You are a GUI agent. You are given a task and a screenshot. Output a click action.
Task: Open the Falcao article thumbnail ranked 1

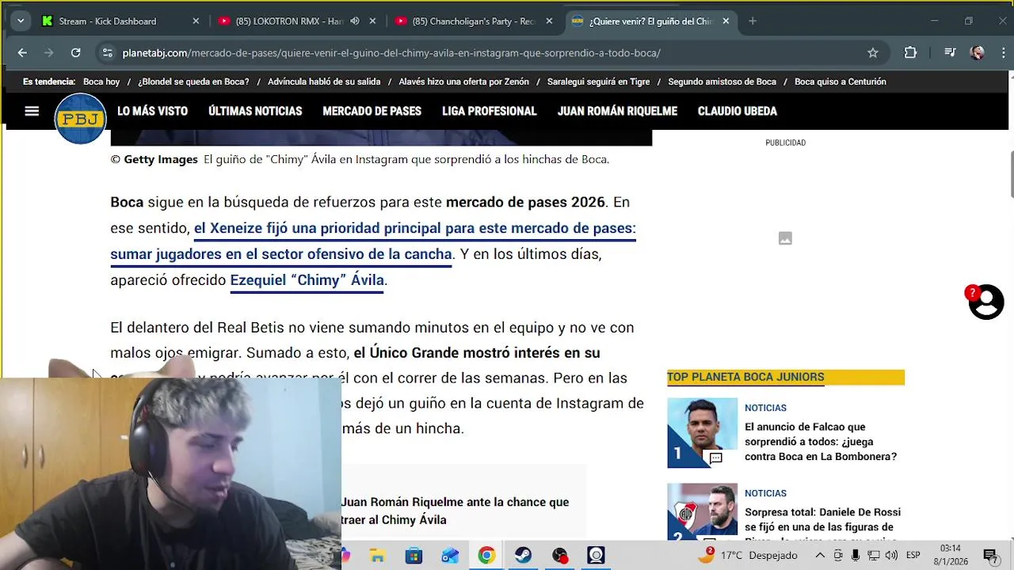(x=702, y=432)
